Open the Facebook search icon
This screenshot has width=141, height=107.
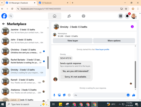(11, 16)
